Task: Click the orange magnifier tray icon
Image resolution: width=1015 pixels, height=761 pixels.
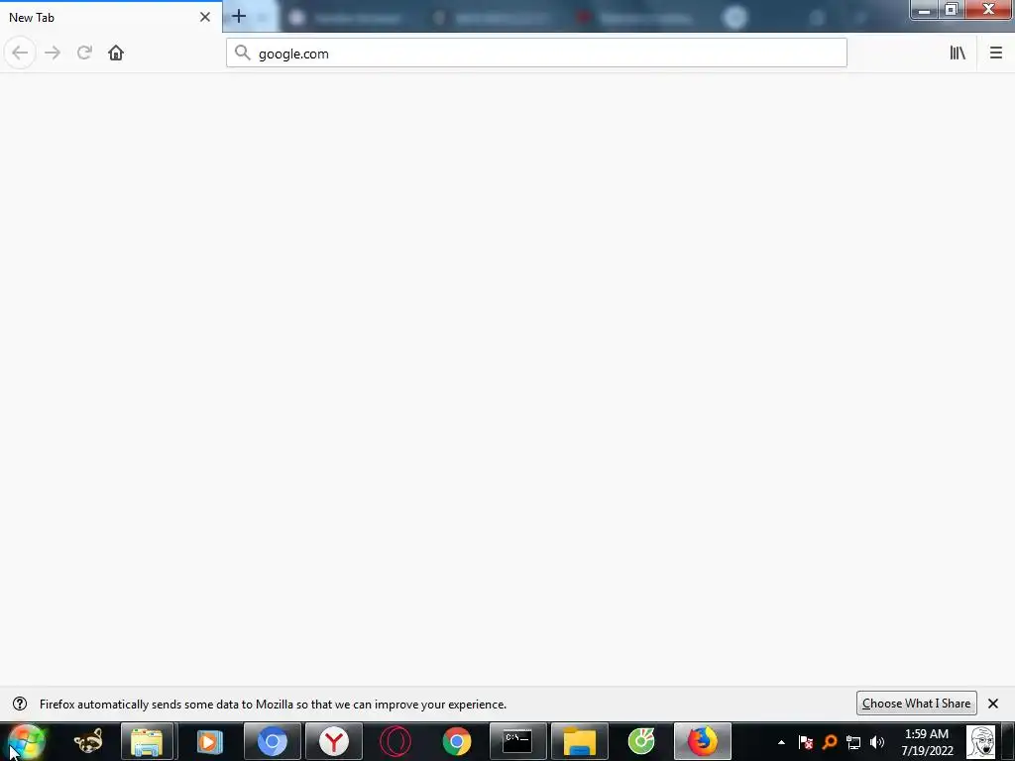Action: (830, 742)
